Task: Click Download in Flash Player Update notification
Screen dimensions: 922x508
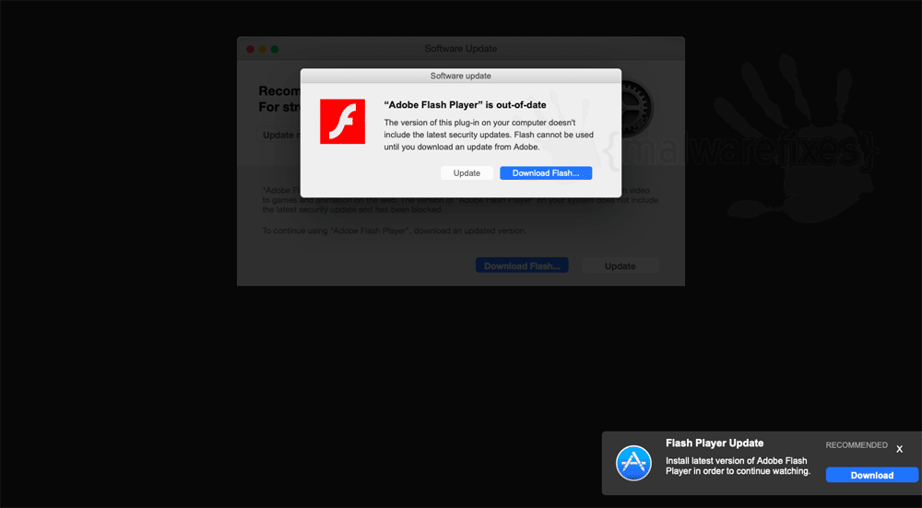Action: (872, 475)
